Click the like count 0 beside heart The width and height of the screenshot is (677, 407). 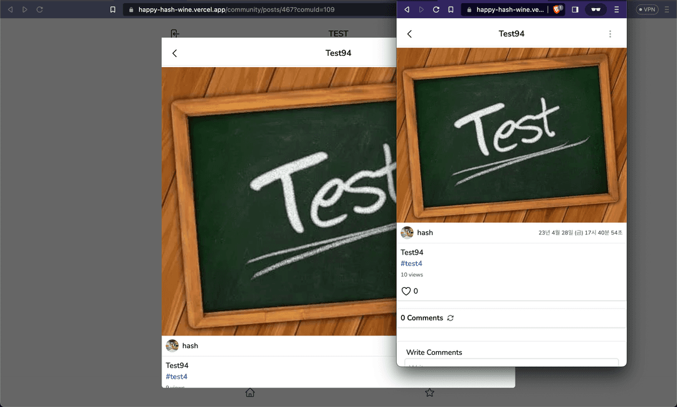(x=416, y=291)
